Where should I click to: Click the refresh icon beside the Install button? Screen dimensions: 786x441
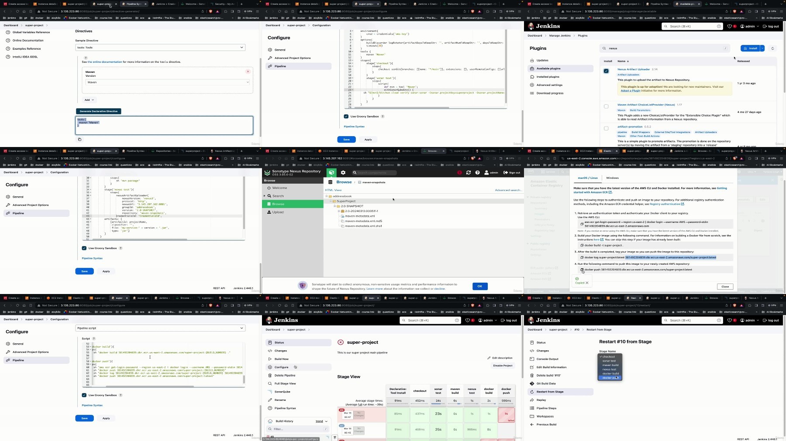tap(772, 48)
